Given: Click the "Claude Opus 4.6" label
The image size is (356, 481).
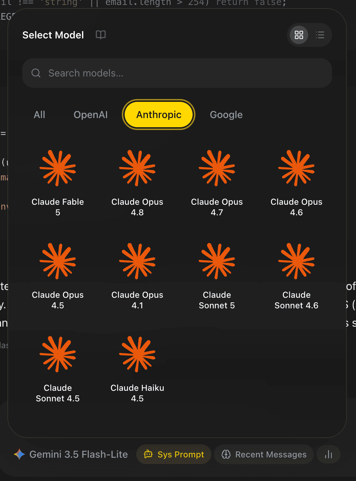Looking at the screenshot, I should click(x=296, y=207).
